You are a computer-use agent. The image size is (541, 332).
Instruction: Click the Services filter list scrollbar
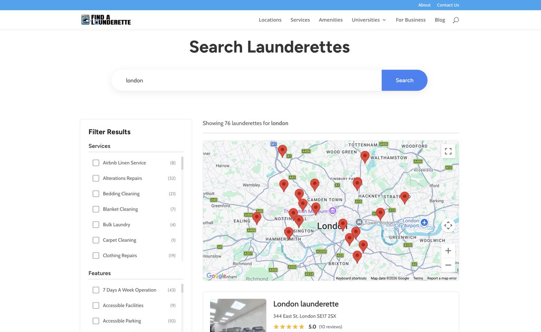(x=182, y=163)
